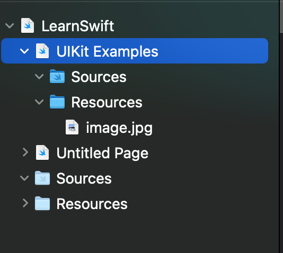Expand the Untitled Page disclosure chevron
This screenshot has height=253, width=283.
pos(25,152)
